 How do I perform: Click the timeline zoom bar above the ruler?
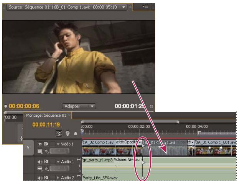coord(130,122)
